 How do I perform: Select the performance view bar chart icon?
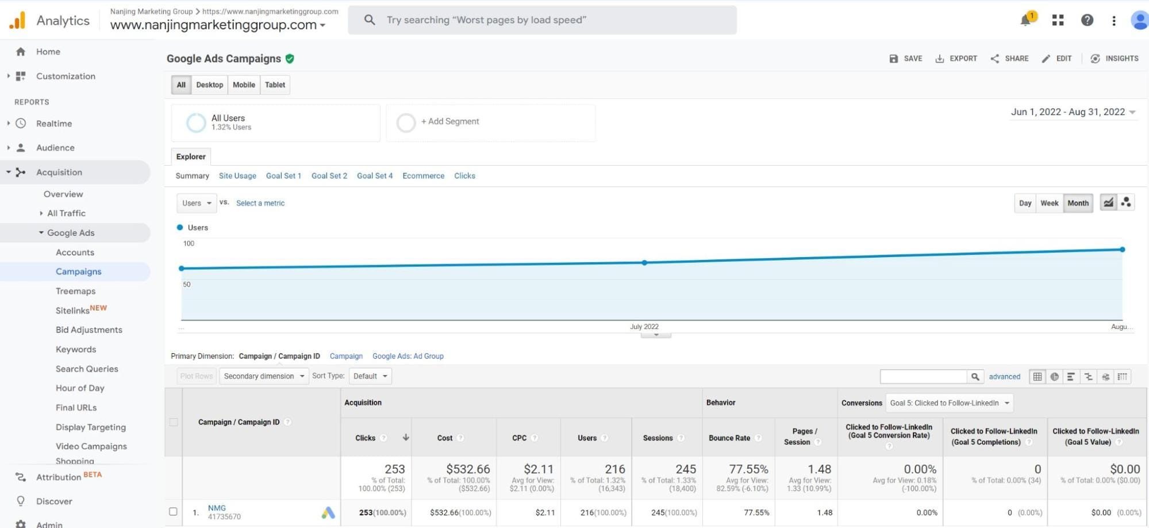(1071, 376)
